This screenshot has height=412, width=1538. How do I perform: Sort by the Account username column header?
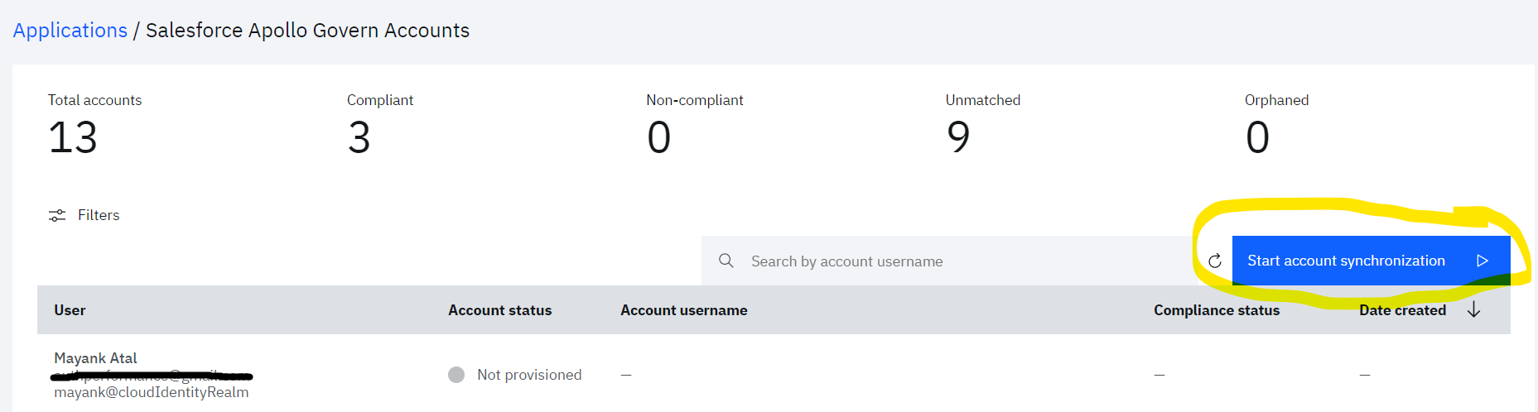click(x=684, y=310)
